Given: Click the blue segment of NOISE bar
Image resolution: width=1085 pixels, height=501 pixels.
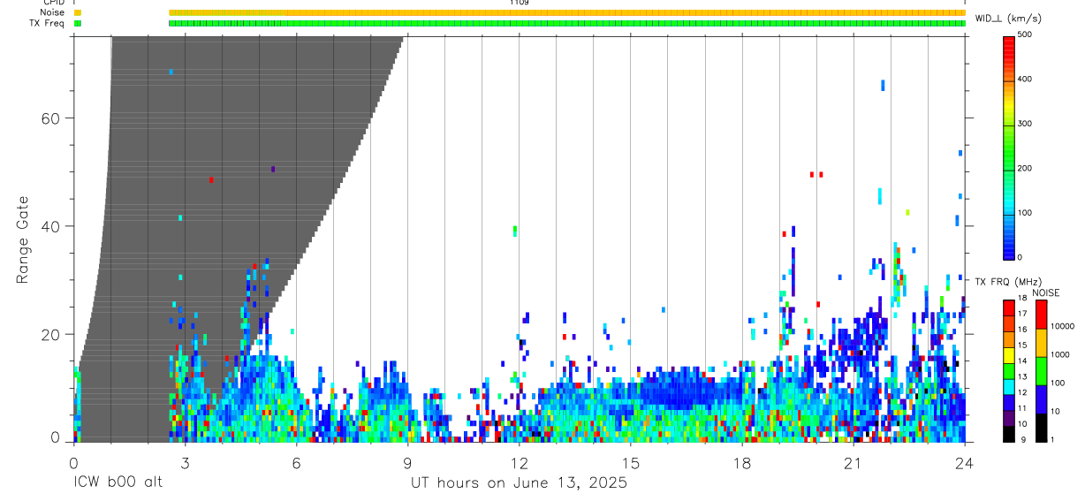Looking at the screenshot, I should pos(1041,399).
